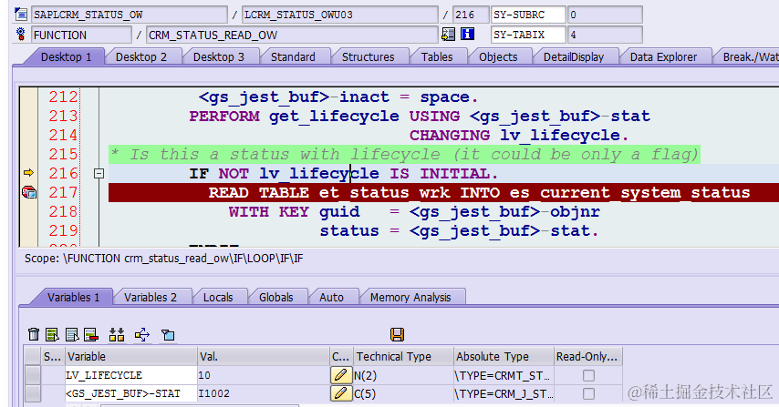This screenshot has height=407, width=779.
Task: Open the Data Explorer tab
Action: pyautogui.click(x=663, y=57)
